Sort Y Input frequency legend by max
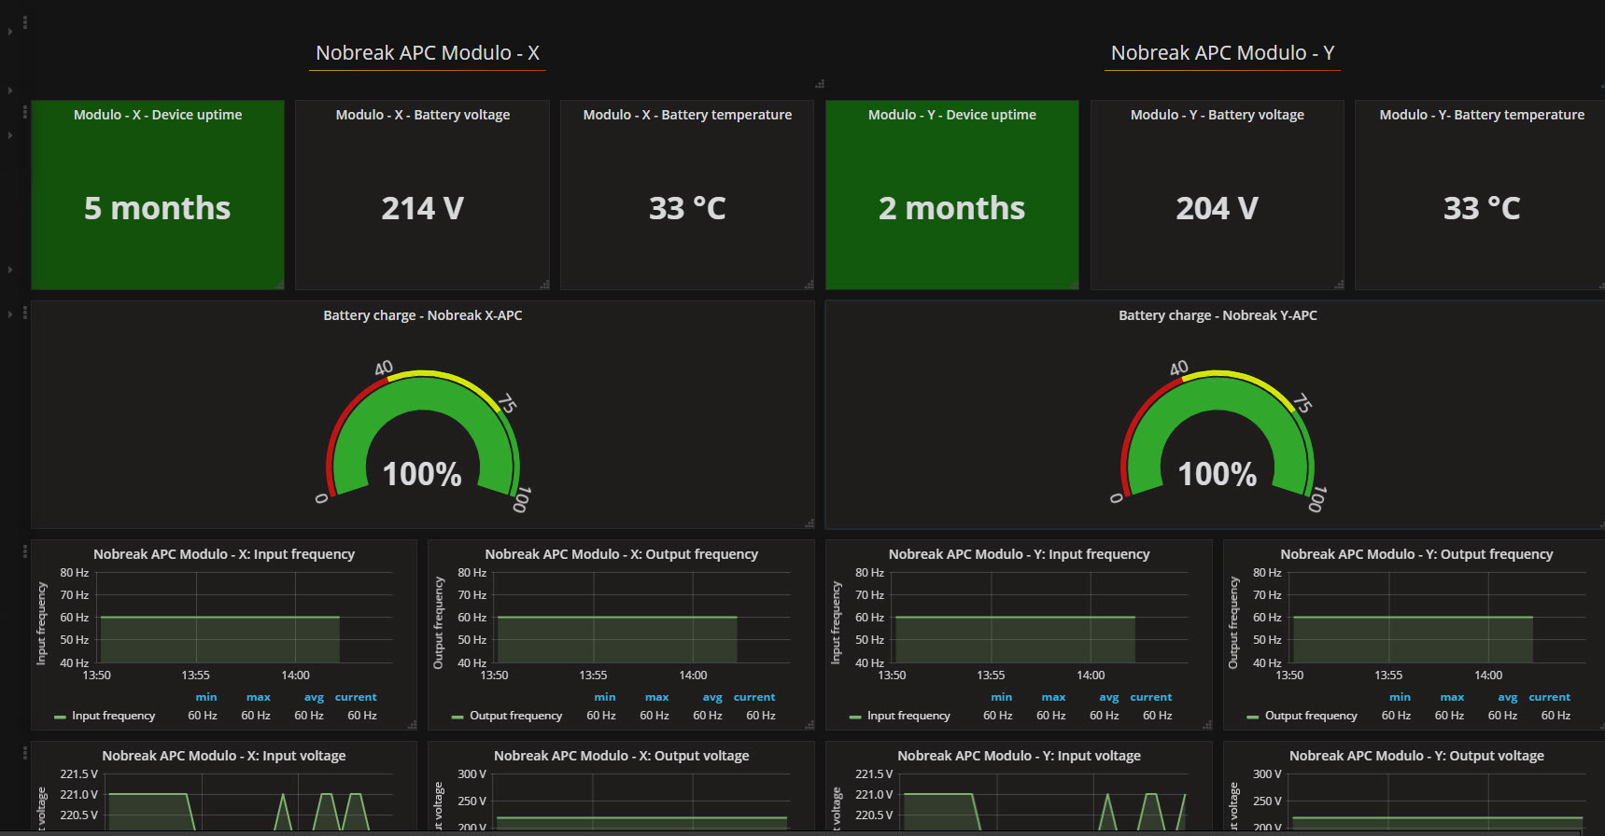 point(1054,697)
